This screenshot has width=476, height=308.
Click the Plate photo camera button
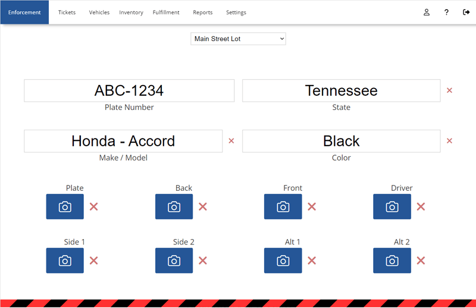pyautogui.click(x=65, y=207)
